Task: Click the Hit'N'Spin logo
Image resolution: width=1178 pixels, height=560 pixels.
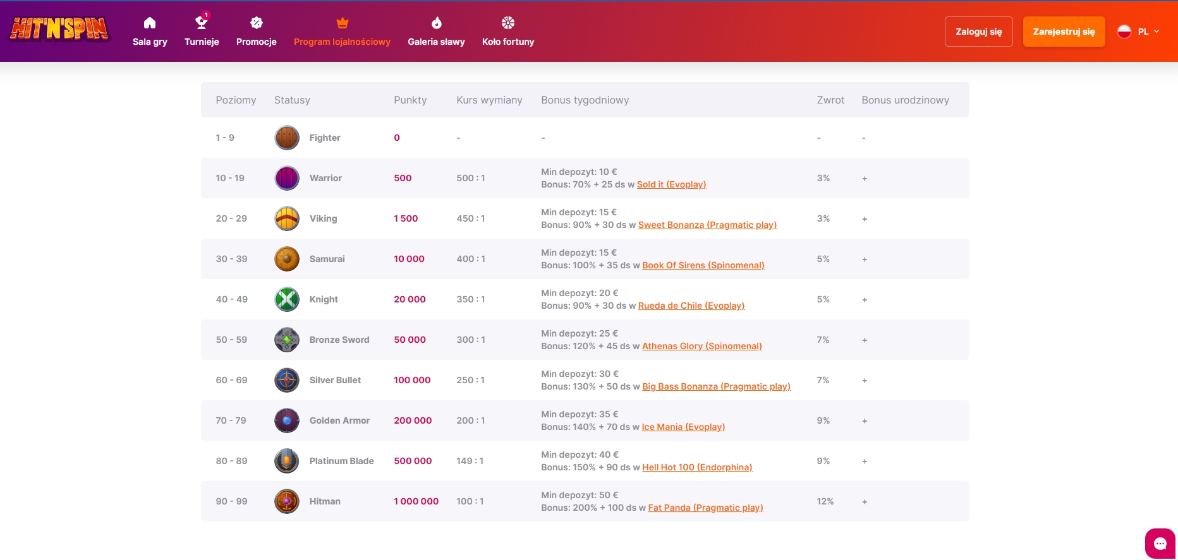Action: tap(60, 29)
